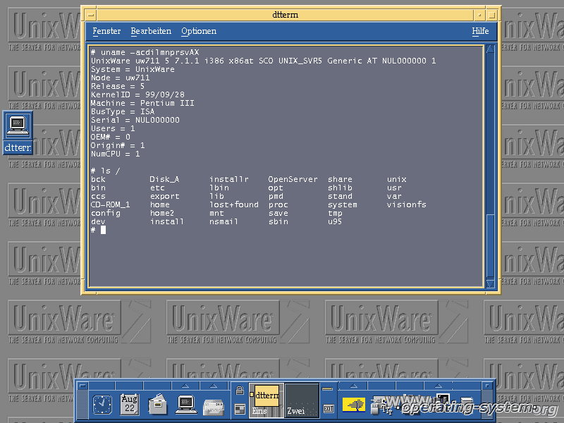
Task: Click 'KernelID = 99/09/28' line
Action: pos(137,94)
